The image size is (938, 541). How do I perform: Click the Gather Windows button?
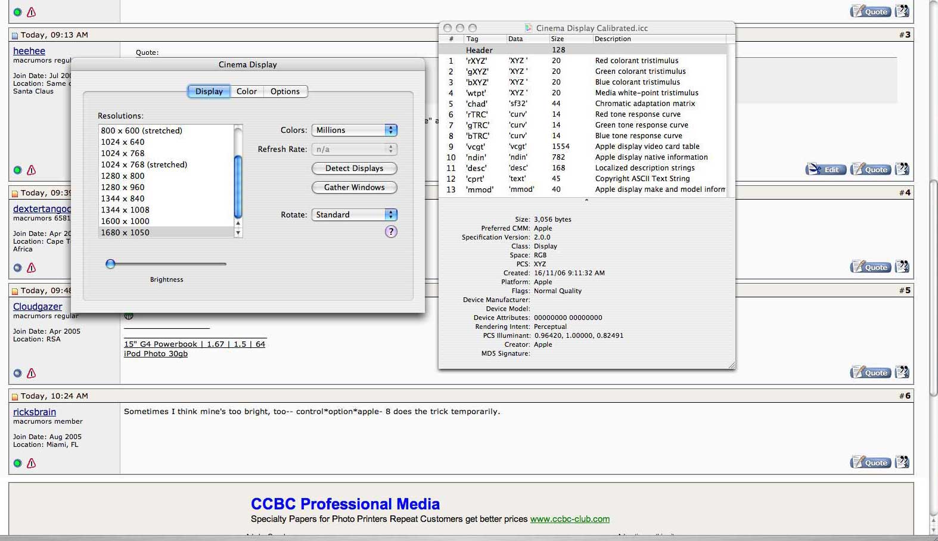(x=355, y=187)
